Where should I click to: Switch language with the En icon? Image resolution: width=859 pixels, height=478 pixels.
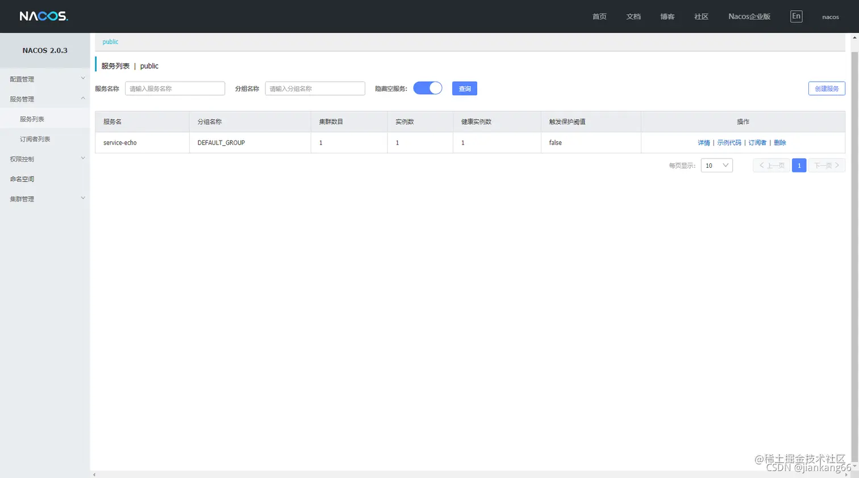(797, 16)
